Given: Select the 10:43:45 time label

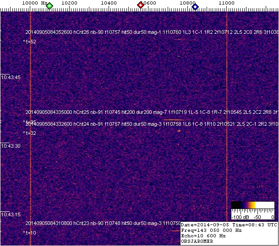Looking at the screenshot, I should pos(11,77).
